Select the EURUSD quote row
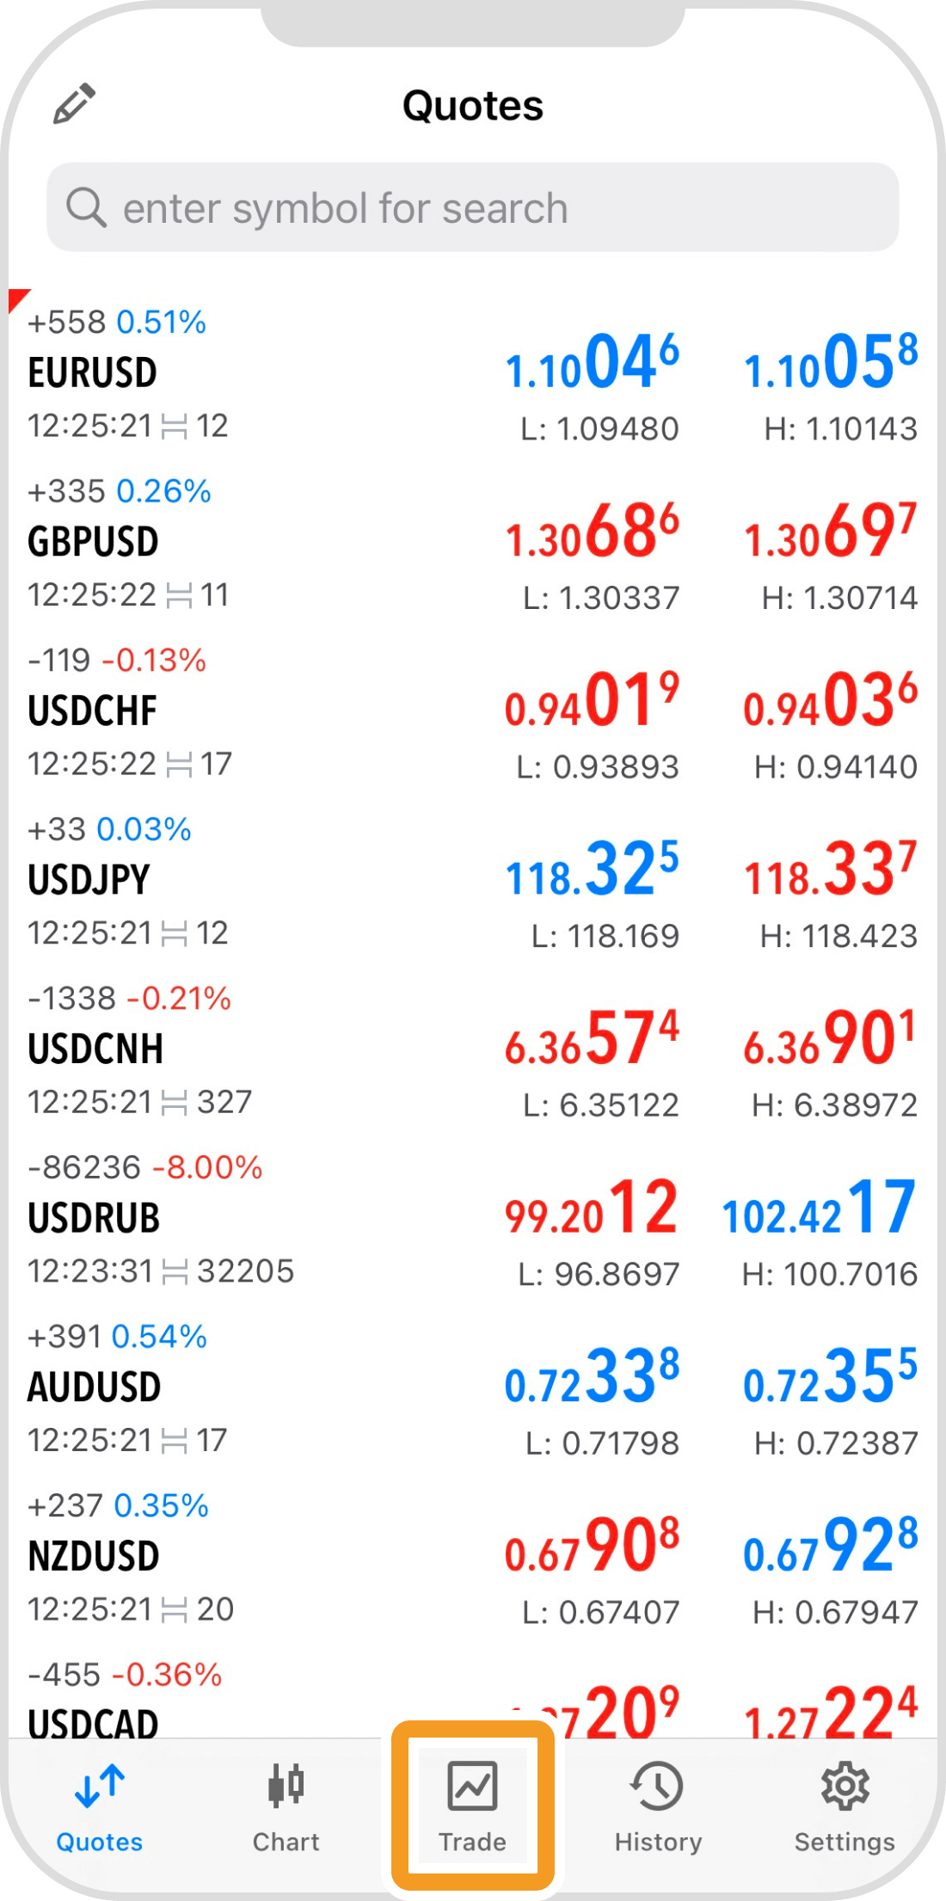The width and height of the screenshot is (946, 1901). click(258, 374)
